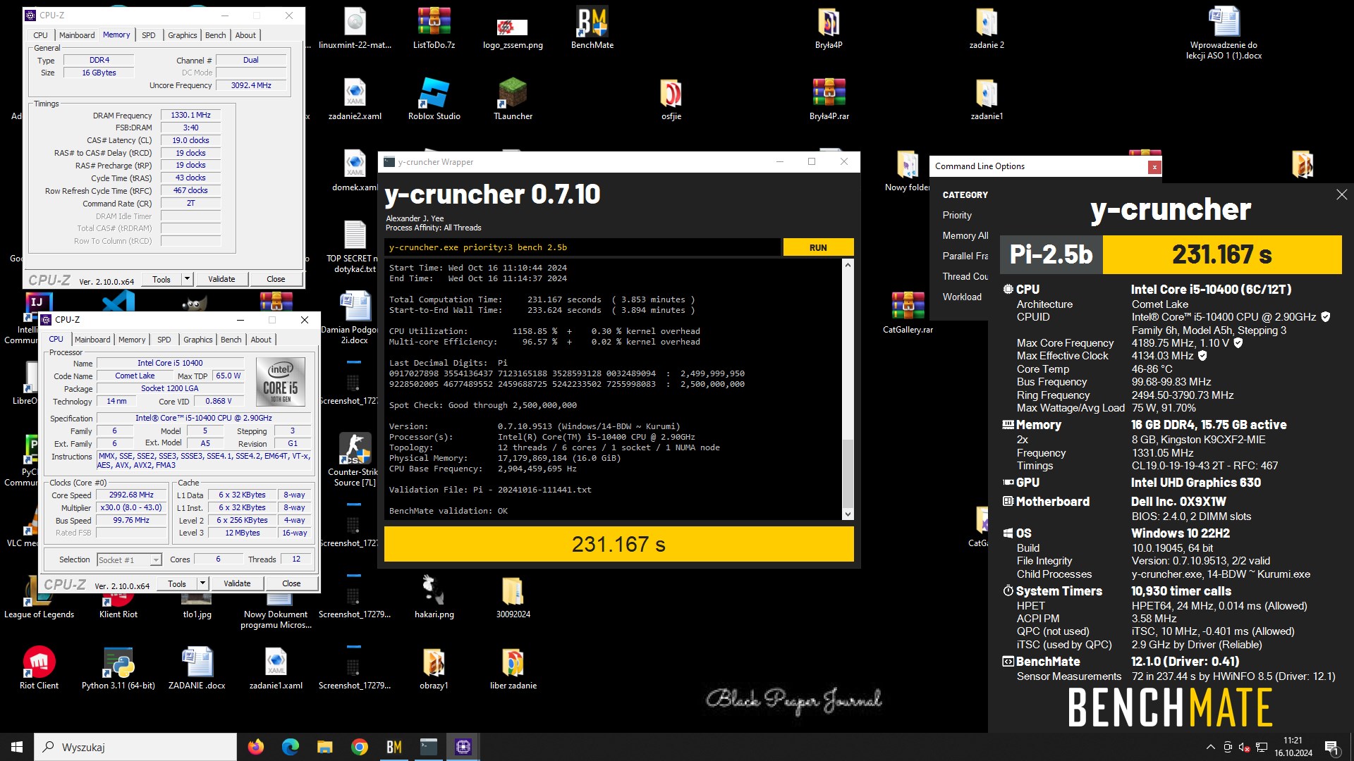Show hidden tray icons chevron
Screen dimensions: 1354x761
(x=1210, y=747)
